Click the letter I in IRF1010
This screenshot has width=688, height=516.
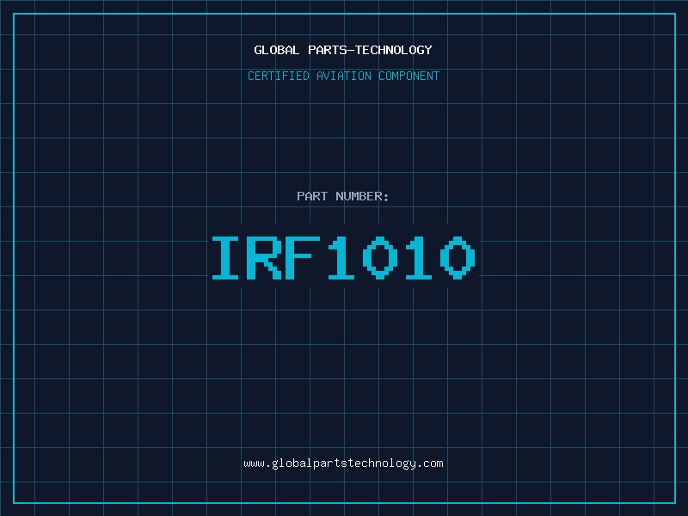(227, 258)
